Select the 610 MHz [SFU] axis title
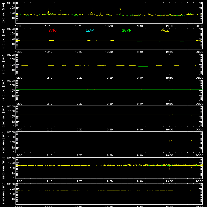The height and width of the screenshot is (207, 207). point(4,64)
